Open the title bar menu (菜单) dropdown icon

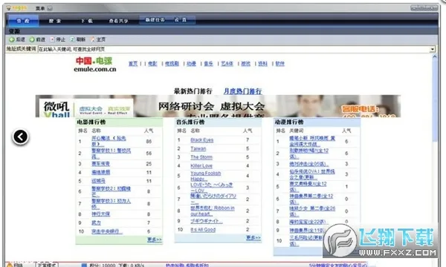pyautogui.click(x=50, y=8)
